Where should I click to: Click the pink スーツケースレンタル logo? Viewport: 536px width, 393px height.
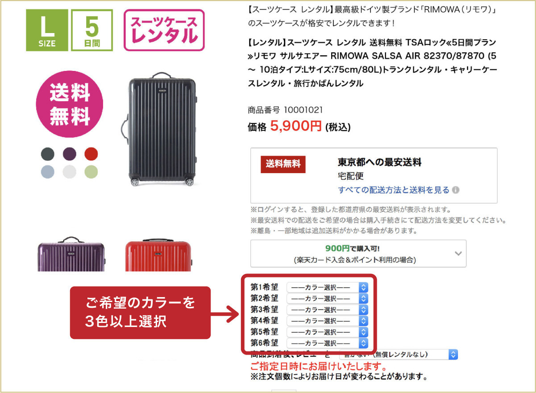coord(164,30)
